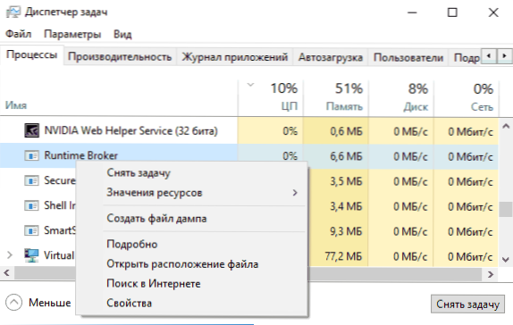The height and width of the screenshot is (325, 513).
Task: Click the horizontal scrollbar thumb
Action: tap(248, 274)
